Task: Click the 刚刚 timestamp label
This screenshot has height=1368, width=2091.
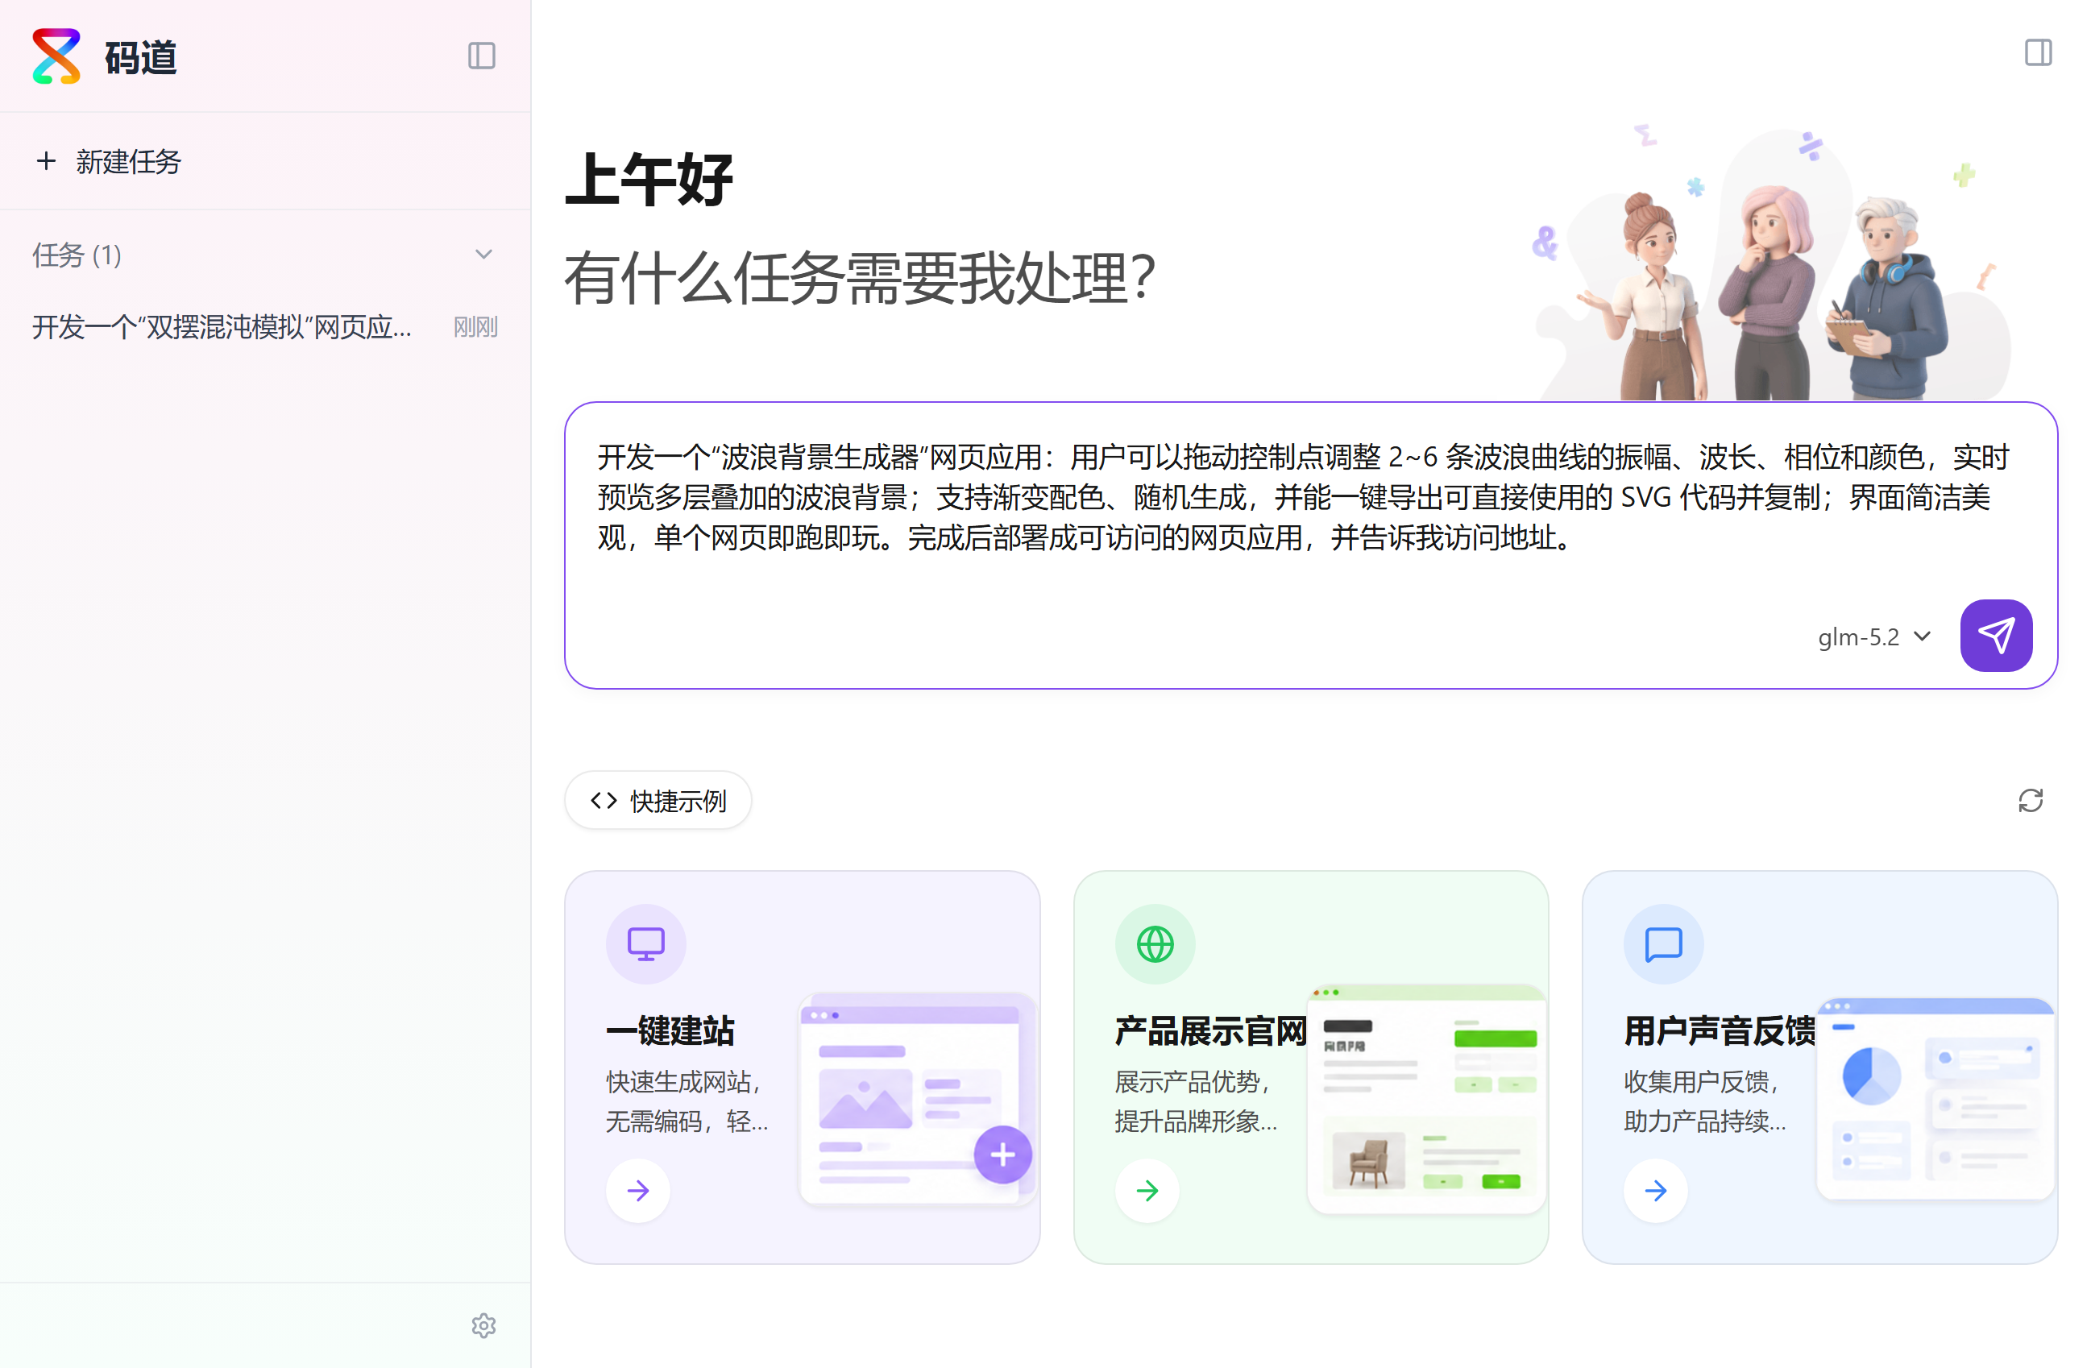Action: (x=475, y=327)
